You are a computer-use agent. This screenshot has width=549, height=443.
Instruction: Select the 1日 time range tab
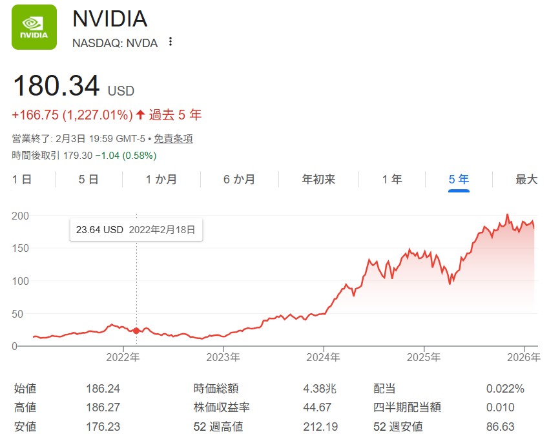[22, 180]
